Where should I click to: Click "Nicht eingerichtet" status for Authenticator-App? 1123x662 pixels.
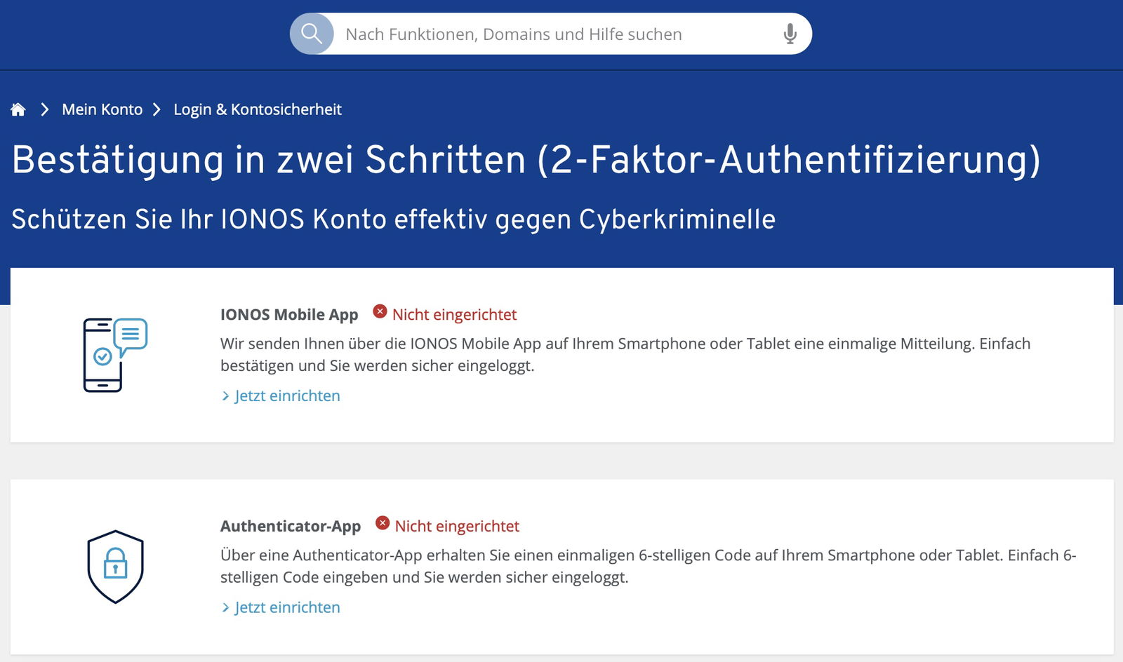pos(457,527)
